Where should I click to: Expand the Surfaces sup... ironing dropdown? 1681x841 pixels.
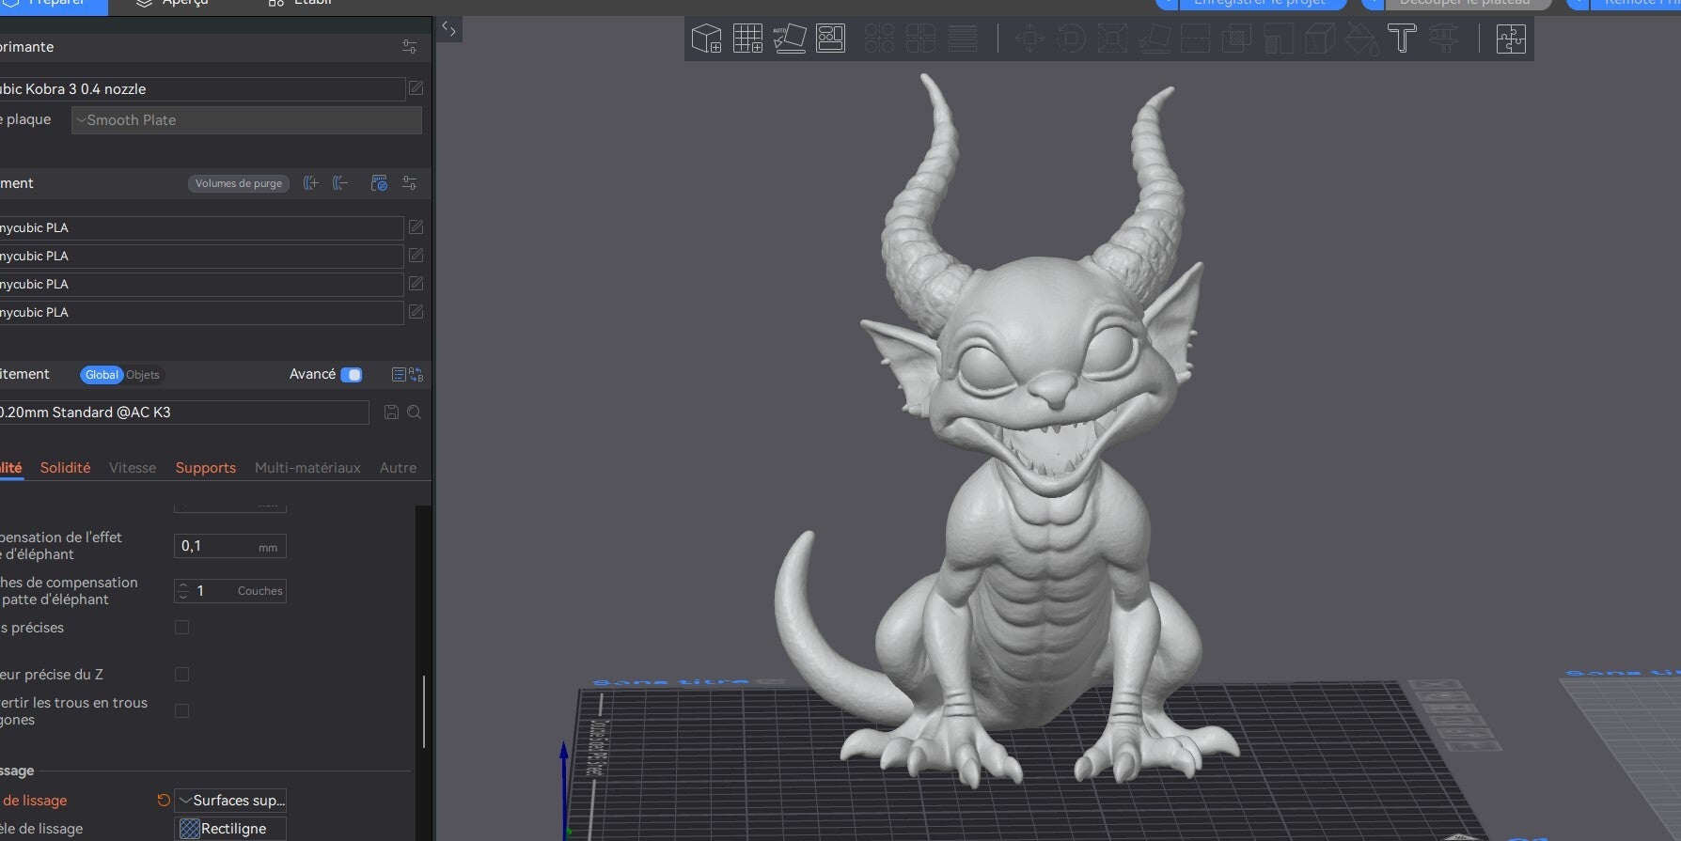pos(230,801)
